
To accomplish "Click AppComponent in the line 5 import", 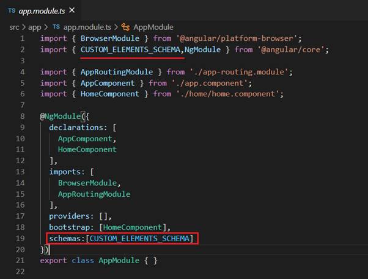I will click(108, 83).
